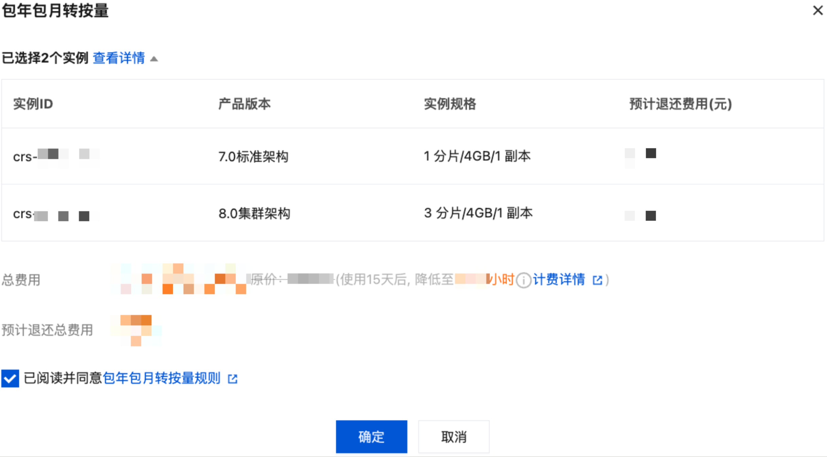
Task: Open the 计费详情 link
Action: pyautogui.click(x=559, y=280)
